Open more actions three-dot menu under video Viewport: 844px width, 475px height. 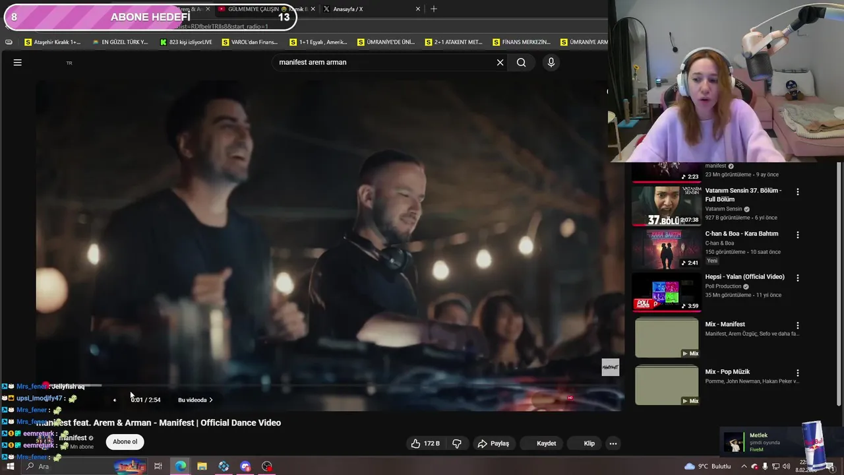pos(613,443)
